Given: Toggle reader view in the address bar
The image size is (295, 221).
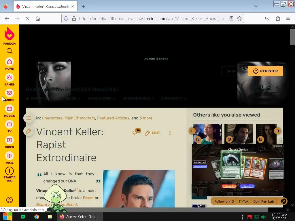Looking at the screenshot, I should click(x=231, y=18).
